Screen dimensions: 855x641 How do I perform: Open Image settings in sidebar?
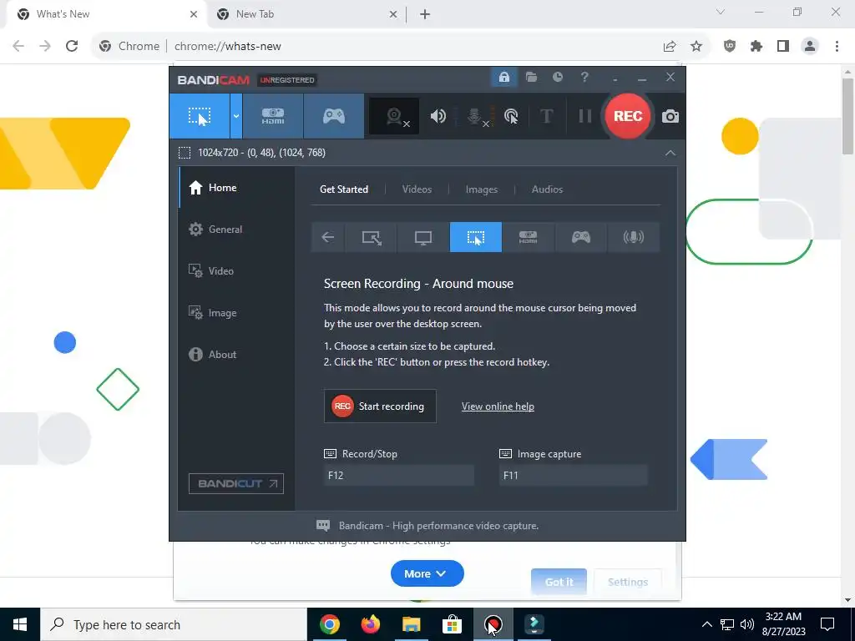click(236, 313)
